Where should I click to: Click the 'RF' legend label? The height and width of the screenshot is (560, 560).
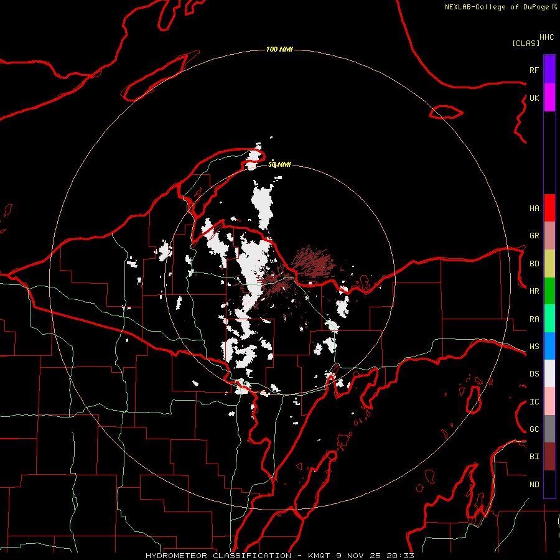pyautogui.click(x=534, y=70)
